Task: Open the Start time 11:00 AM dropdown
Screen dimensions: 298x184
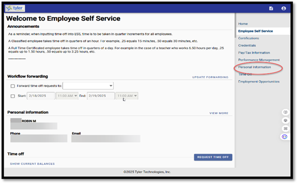Action: pyautogui.click(x=67, y=96)
